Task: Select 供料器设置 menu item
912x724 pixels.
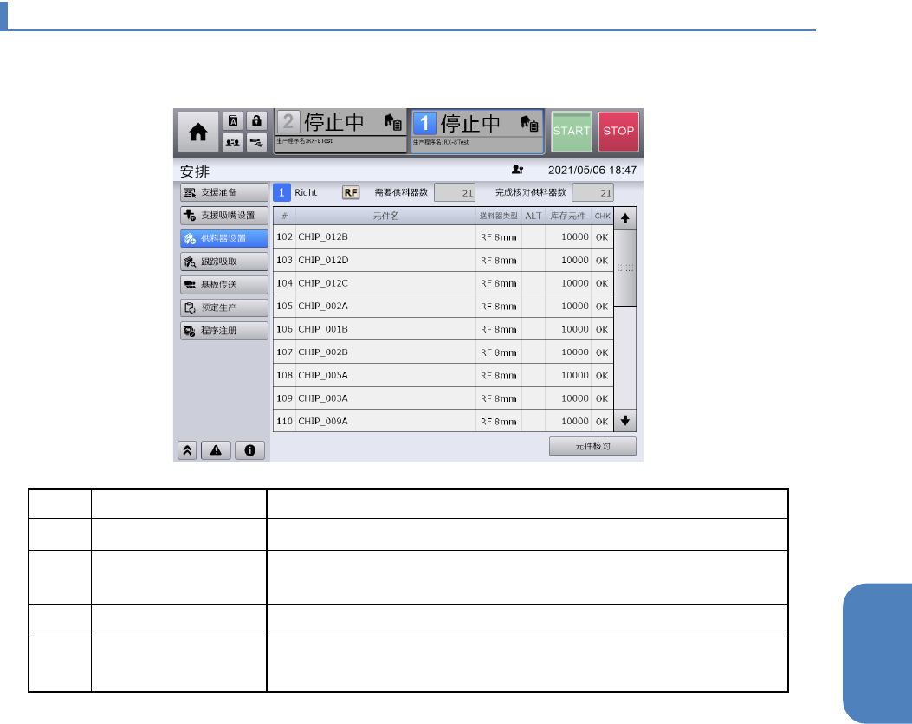Action: pos(224,238)
